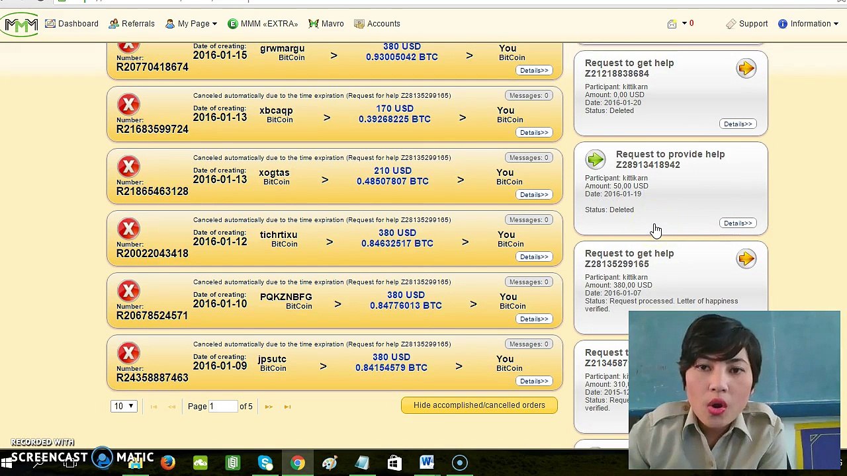847x476 pixels.
Task: Click participant name tichrtixu
Action: click(x=279, y=235)
